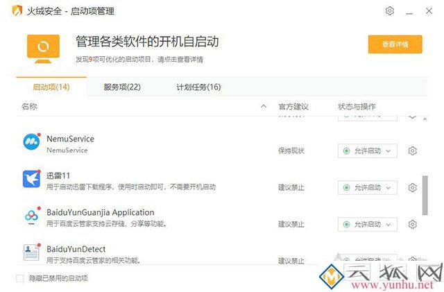Switch to 计划任务(16) tab
The height and width of the screenshot is (292, 444).
[198, 87]
